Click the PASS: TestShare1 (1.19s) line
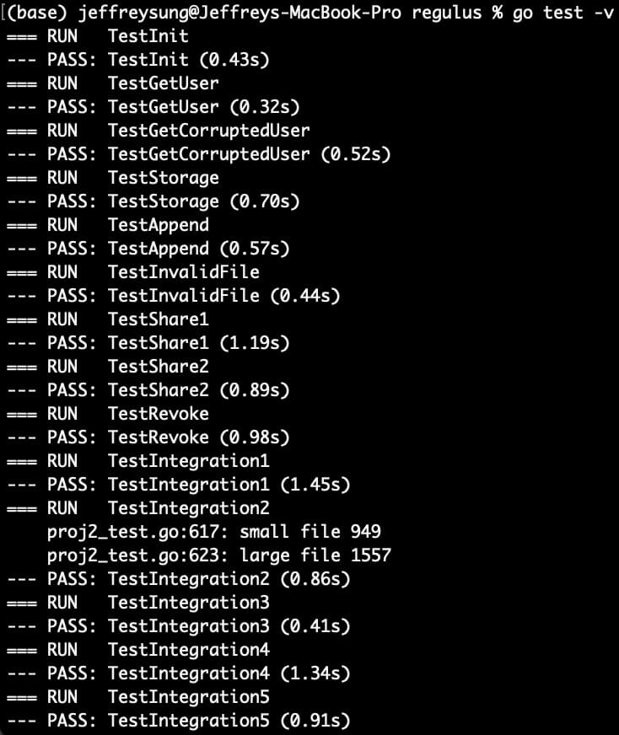619x735 pixels. pyautogui.click(x=148, y=343)
